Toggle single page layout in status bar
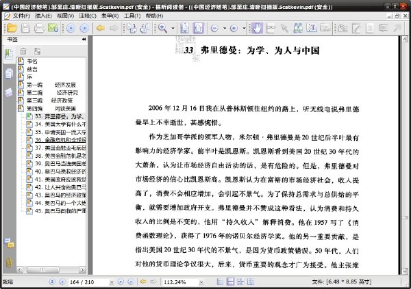This screenshot has height=289, width=411. click(x=220, y=281)
